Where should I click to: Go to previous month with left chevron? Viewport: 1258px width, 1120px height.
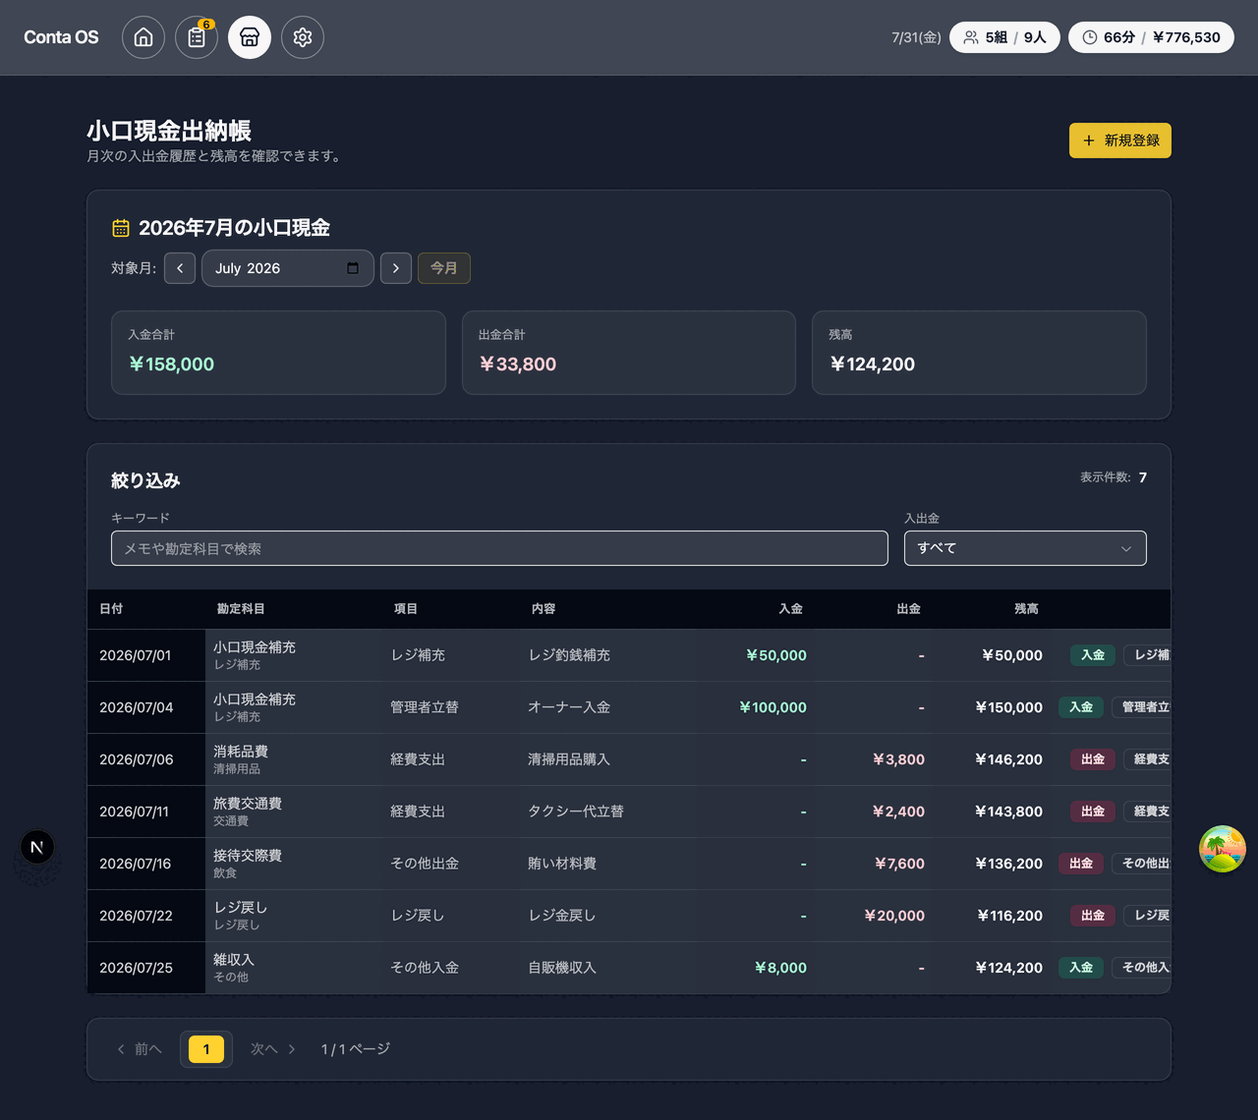180,268
